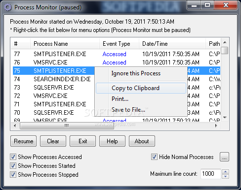This screenshot has height=190, width=241.
Task: Select row 70 SQLSERVR.EXE
Action: [x=54, y=113]
